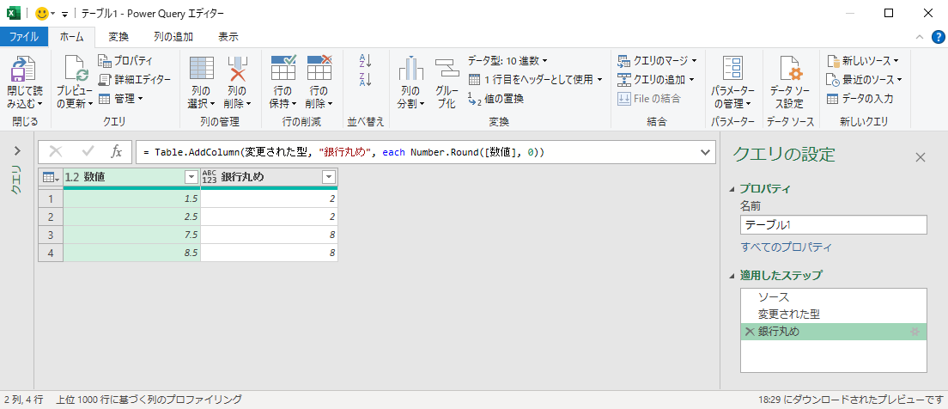Click the パラメーターの管理 icon
The image size is (948, 409).
pyautogui.click(x=732, y=69)
